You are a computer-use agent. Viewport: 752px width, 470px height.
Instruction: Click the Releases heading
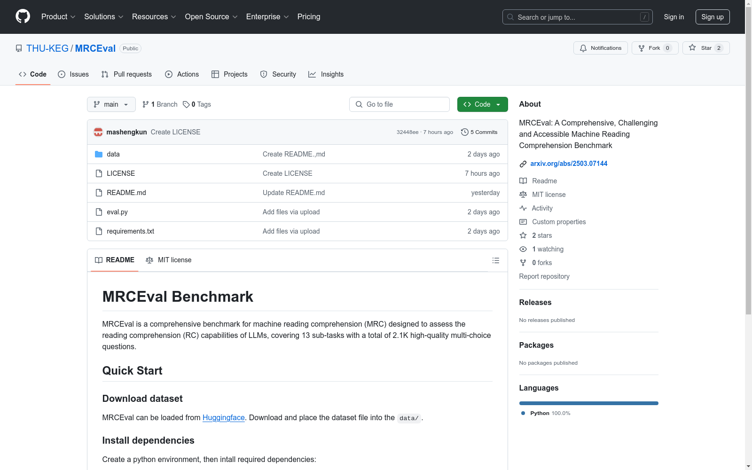(x=535, y=302)
